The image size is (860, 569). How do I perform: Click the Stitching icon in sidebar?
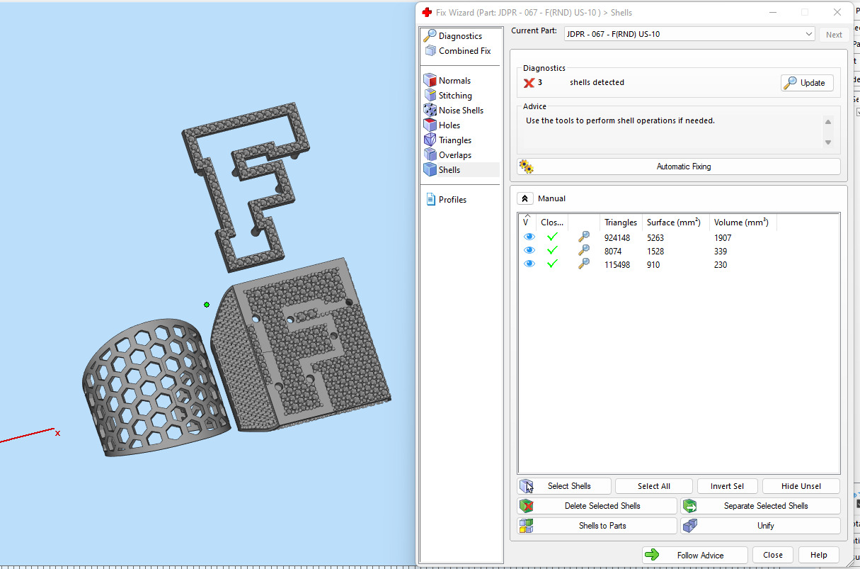pyautogui.click(x=430, y=96)
